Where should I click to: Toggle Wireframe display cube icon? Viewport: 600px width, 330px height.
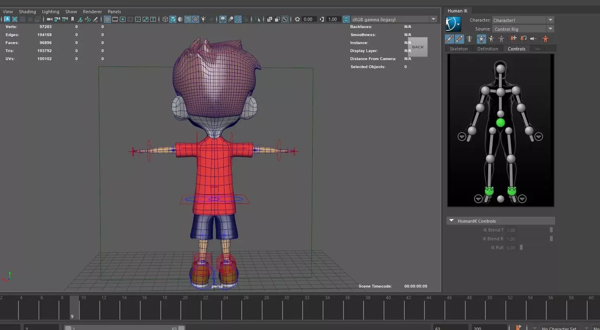pyautogui.click(x=165, y=19)
